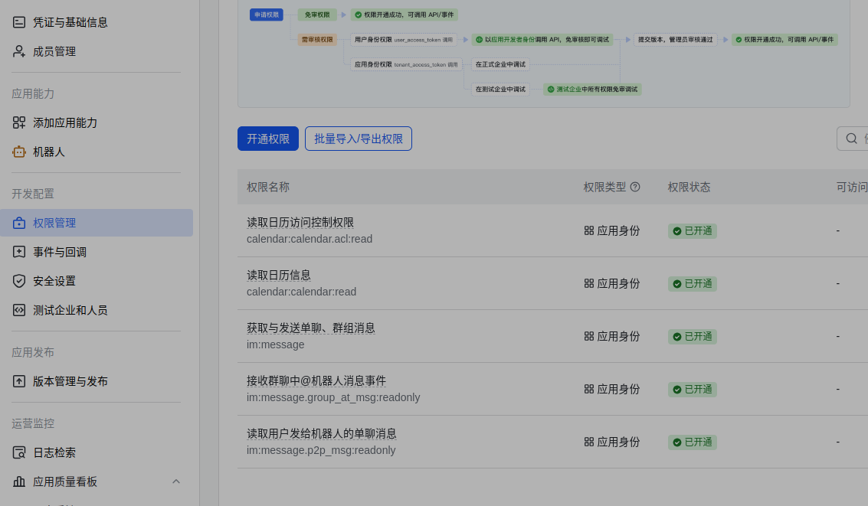Click 提交版本，管理员审核通过 box
This screenshot has height=506, width=868.
point(676,40)
